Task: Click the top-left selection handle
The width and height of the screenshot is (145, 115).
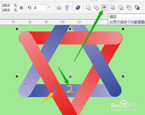Action: (17, 29)
